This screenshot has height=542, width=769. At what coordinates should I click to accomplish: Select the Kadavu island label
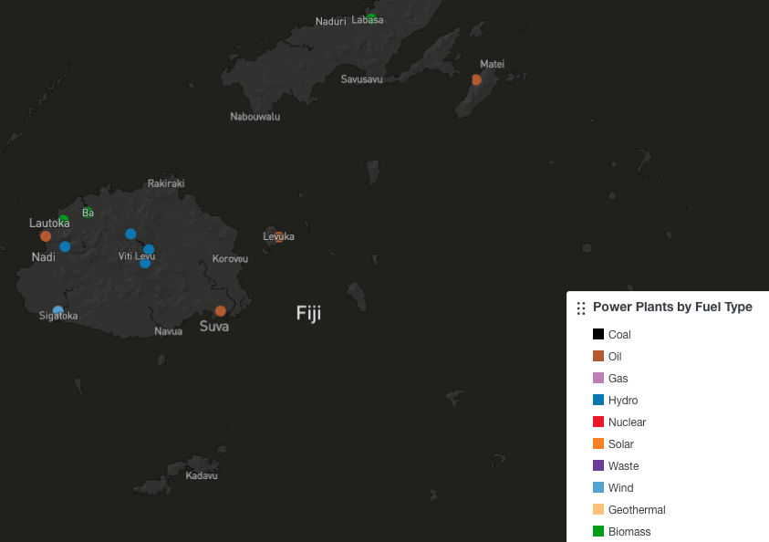coord(202,476)
